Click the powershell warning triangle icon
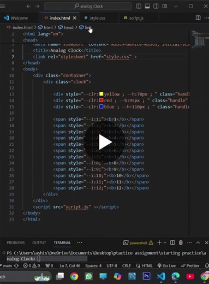The height and width of the screenshot is (284, 209). pos(151,242)
